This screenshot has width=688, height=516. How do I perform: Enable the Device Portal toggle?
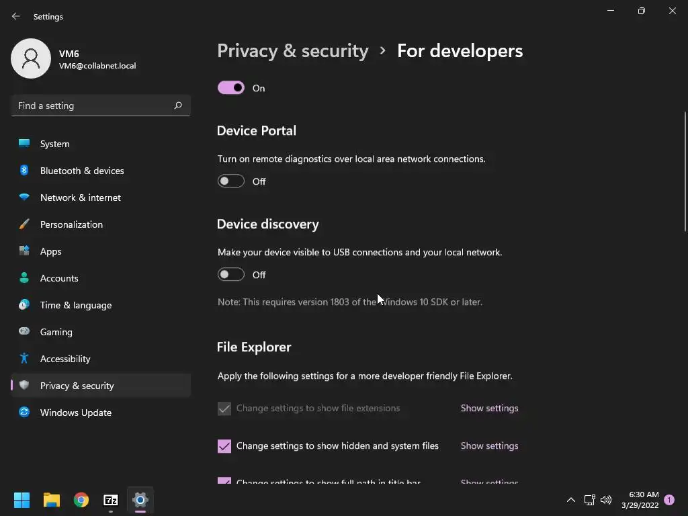[x=230, y=181]
